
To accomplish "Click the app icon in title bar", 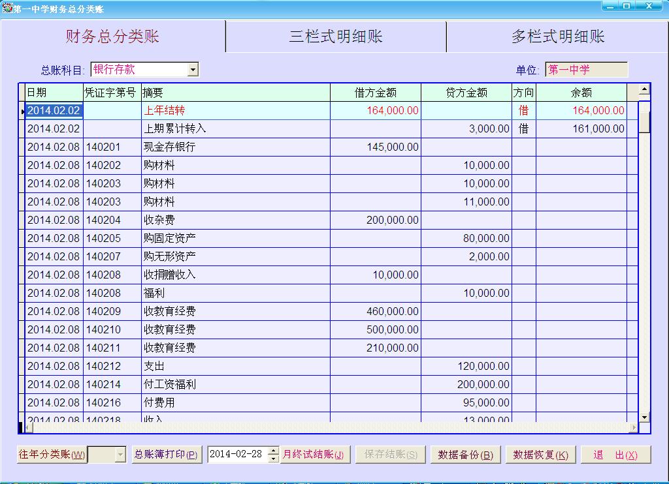I will (x=7, y=8).
